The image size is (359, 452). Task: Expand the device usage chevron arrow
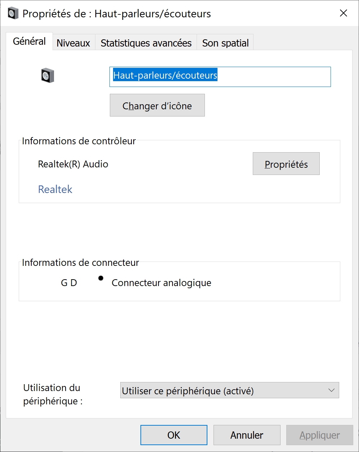331,390
